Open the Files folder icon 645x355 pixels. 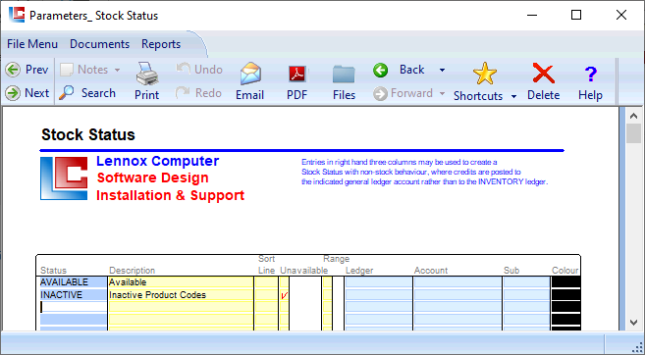tap(344, 75)
